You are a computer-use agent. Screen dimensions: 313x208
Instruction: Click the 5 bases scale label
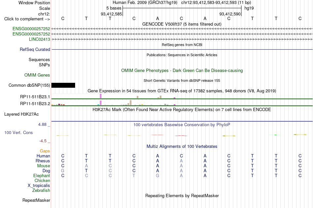pyautogui.click(x=114, y=8)
